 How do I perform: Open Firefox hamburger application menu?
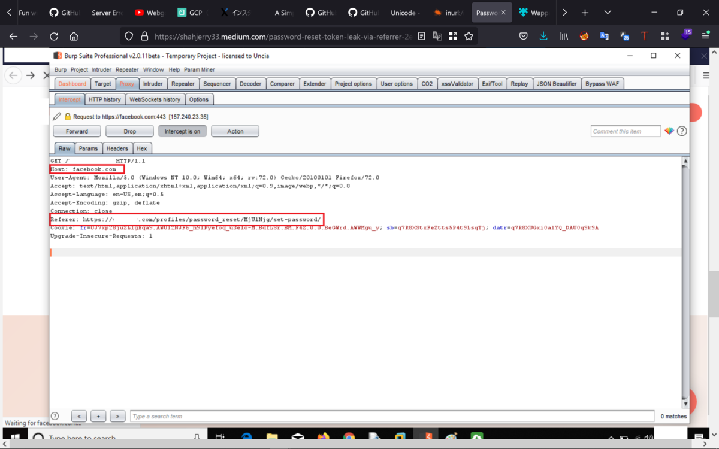point(705,36)
